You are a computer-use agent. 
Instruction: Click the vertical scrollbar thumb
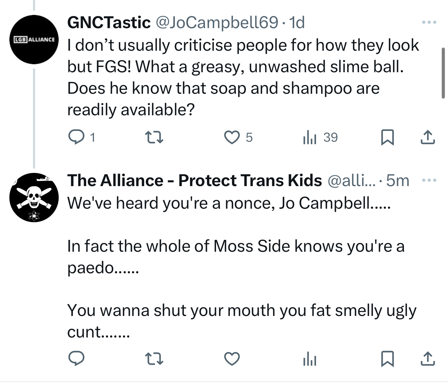[x=443, y=73]
